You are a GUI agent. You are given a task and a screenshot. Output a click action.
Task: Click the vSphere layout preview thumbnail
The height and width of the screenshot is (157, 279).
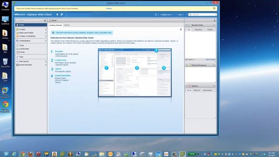tap(135, 73)
